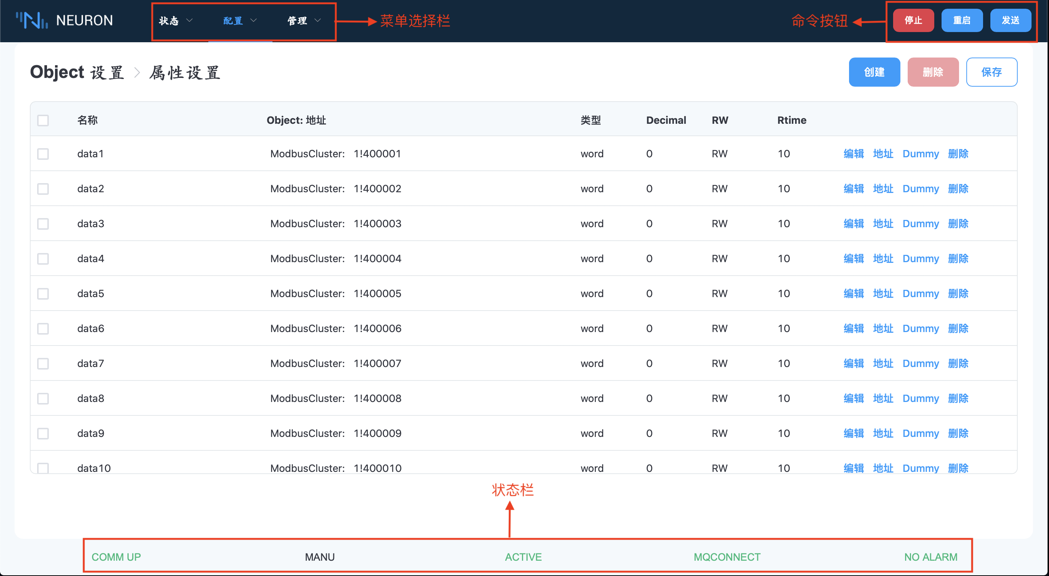Click 删除 in data1 row

pos(958,154)
